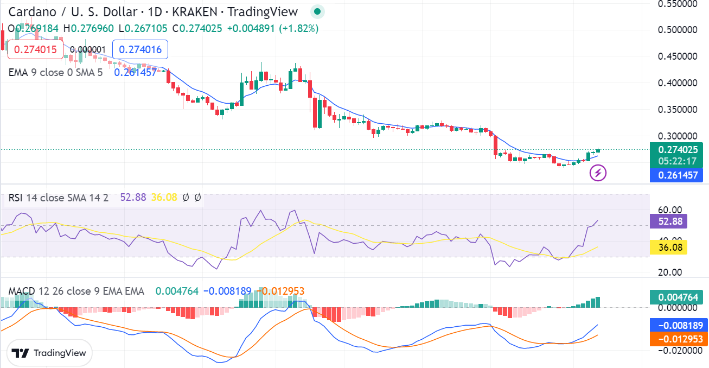Click the red sell price 0.274015 box

tap(35, 49)
